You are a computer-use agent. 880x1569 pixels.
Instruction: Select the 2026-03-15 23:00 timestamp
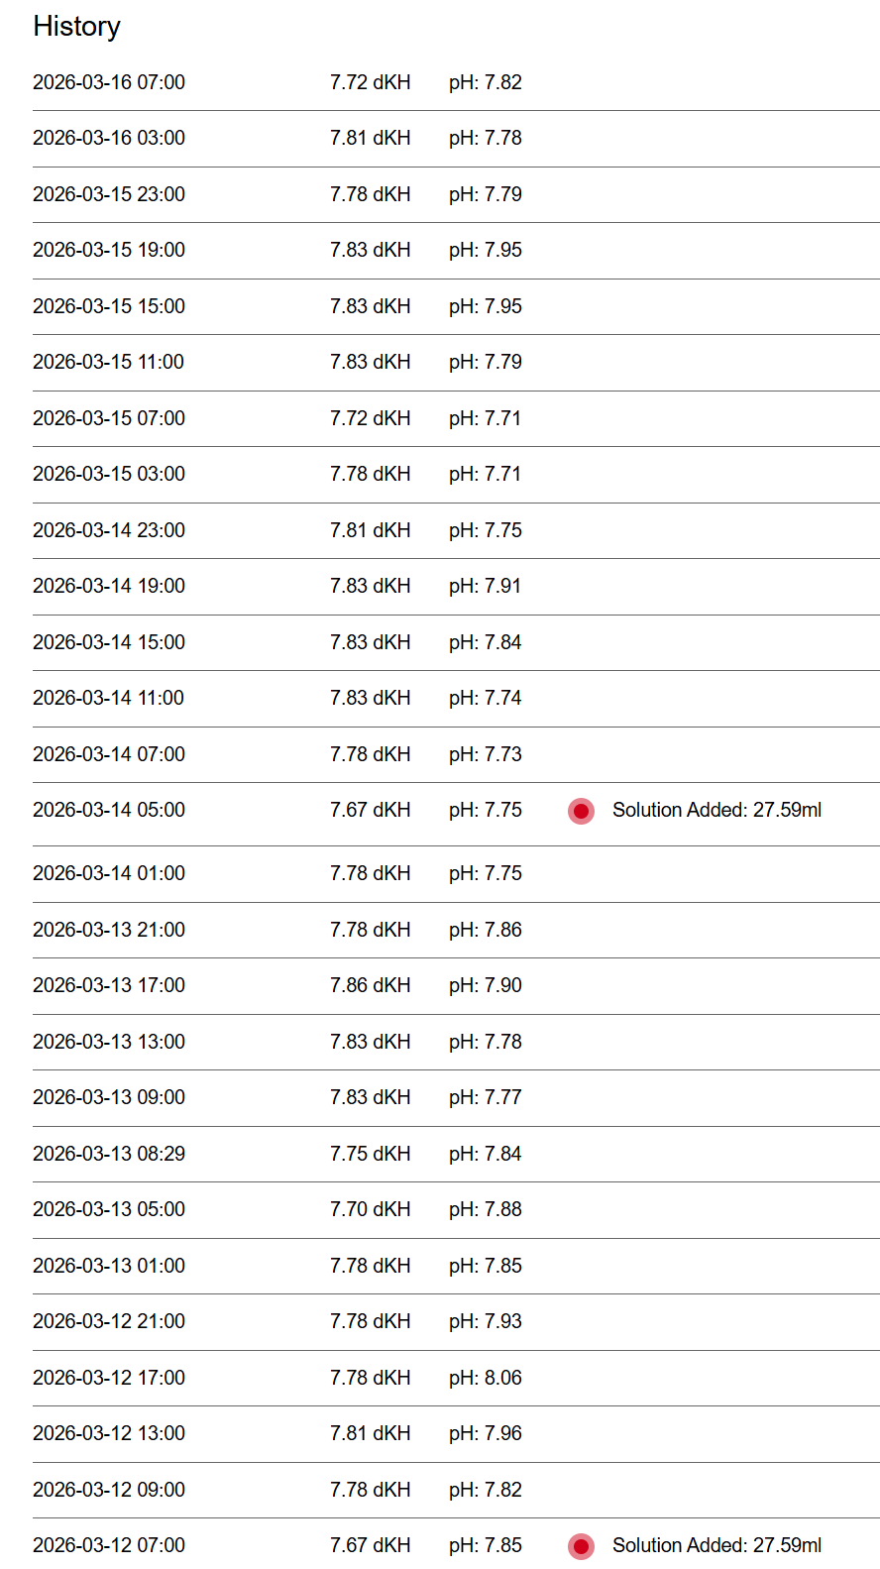(109, 194)
